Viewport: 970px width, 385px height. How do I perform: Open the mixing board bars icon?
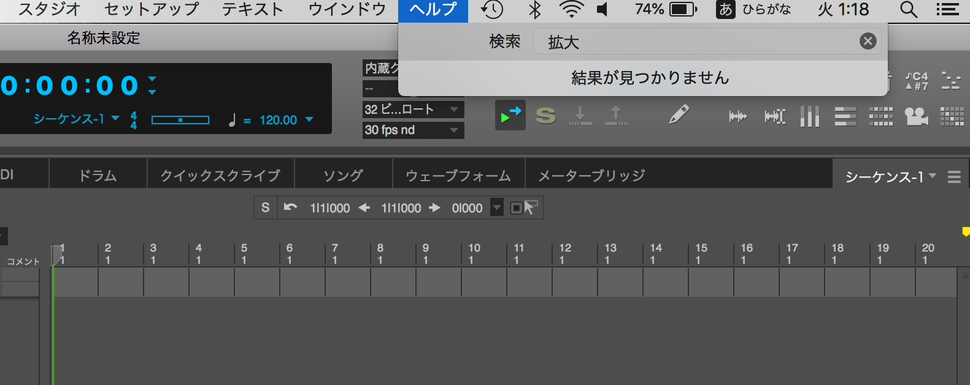809,116
